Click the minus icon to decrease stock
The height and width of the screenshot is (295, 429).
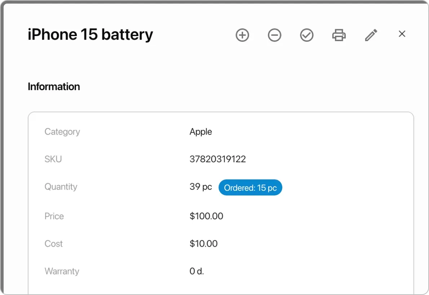pos(274,35)
